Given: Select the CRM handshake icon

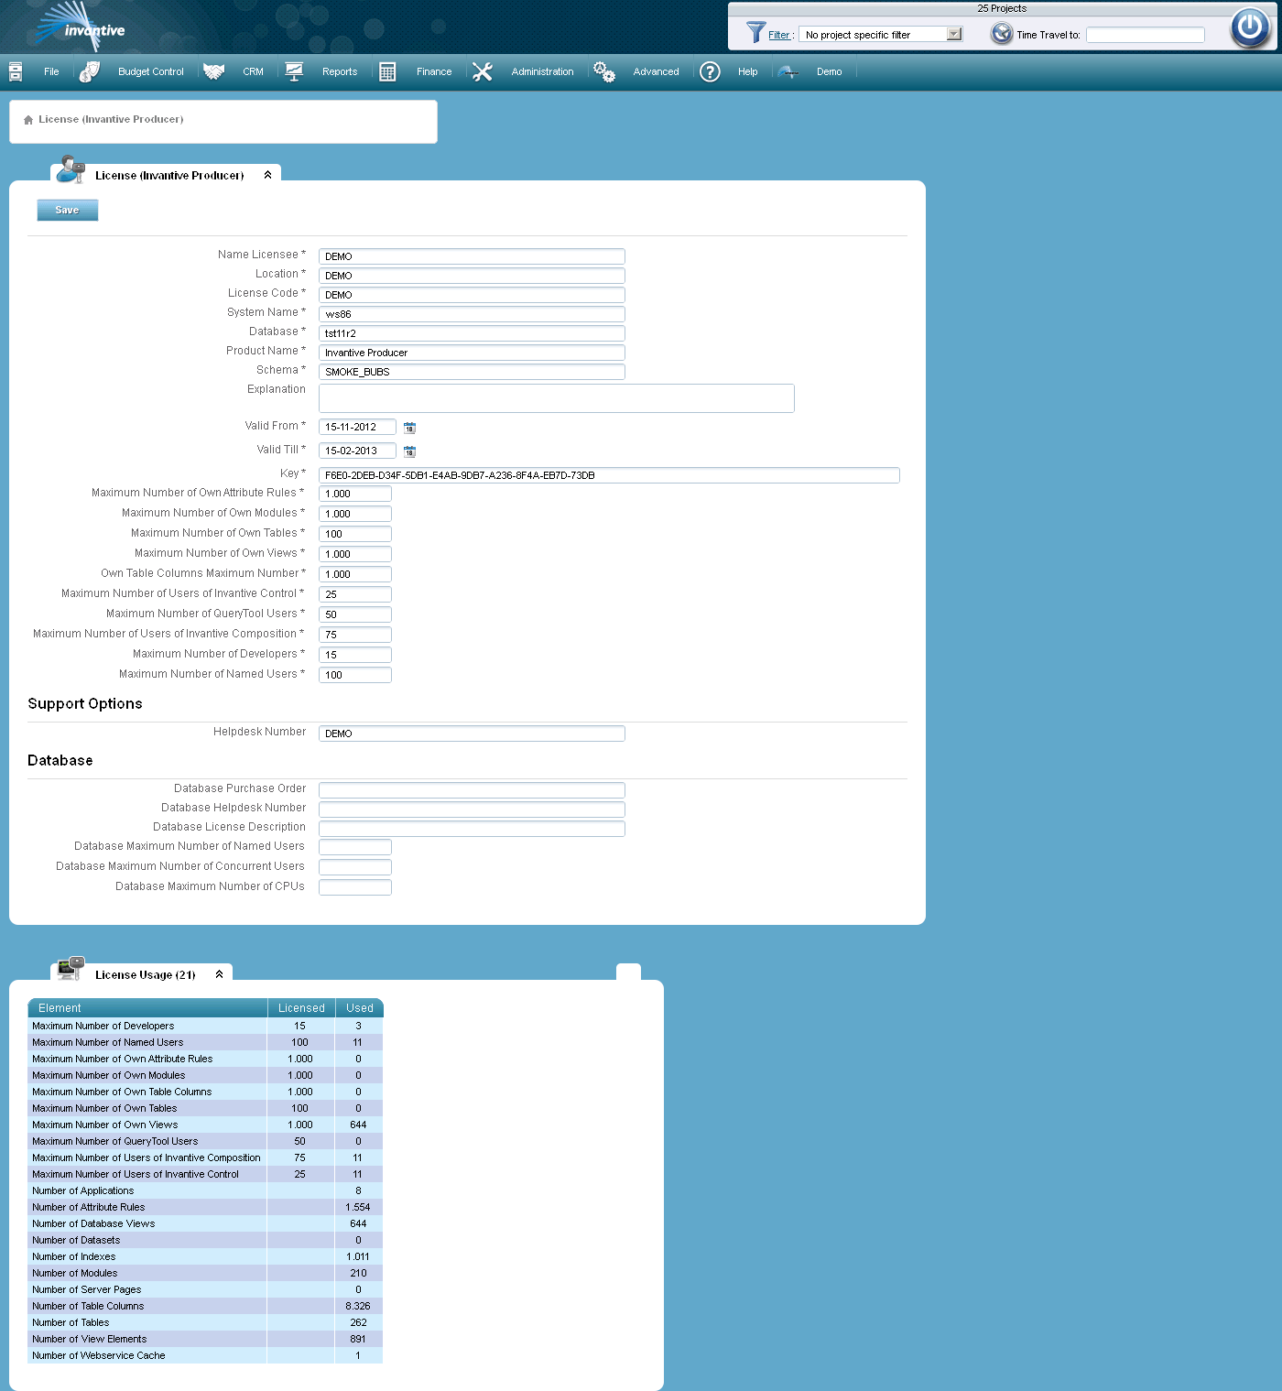Looking at the screenshot, I should pyautogui.click(x=214, y=71).
